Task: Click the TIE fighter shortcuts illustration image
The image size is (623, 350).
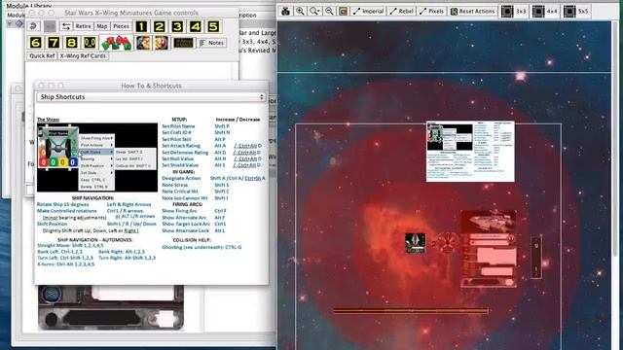Action: (97, 157)
